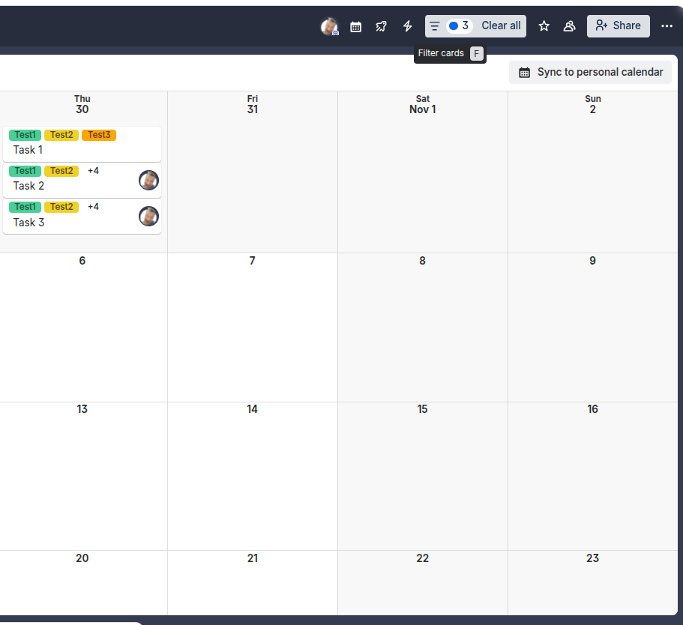Click the Clear all filters button
Viewport: 683px width, 625px height.
pos(500,25)
